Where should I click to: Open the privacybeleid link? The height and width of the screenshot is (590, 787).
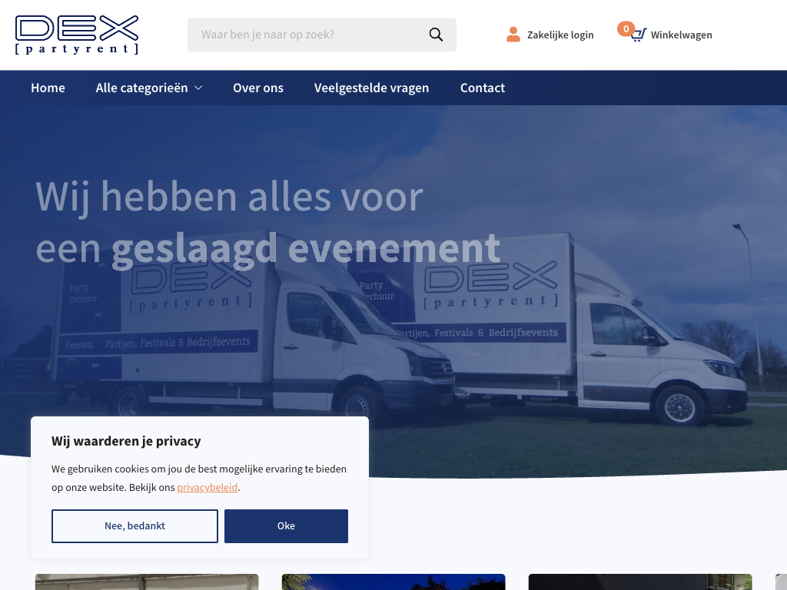point(207,488)
